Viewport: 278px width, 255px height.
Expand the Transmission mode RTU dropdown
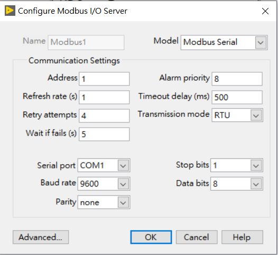click(237, 116)
